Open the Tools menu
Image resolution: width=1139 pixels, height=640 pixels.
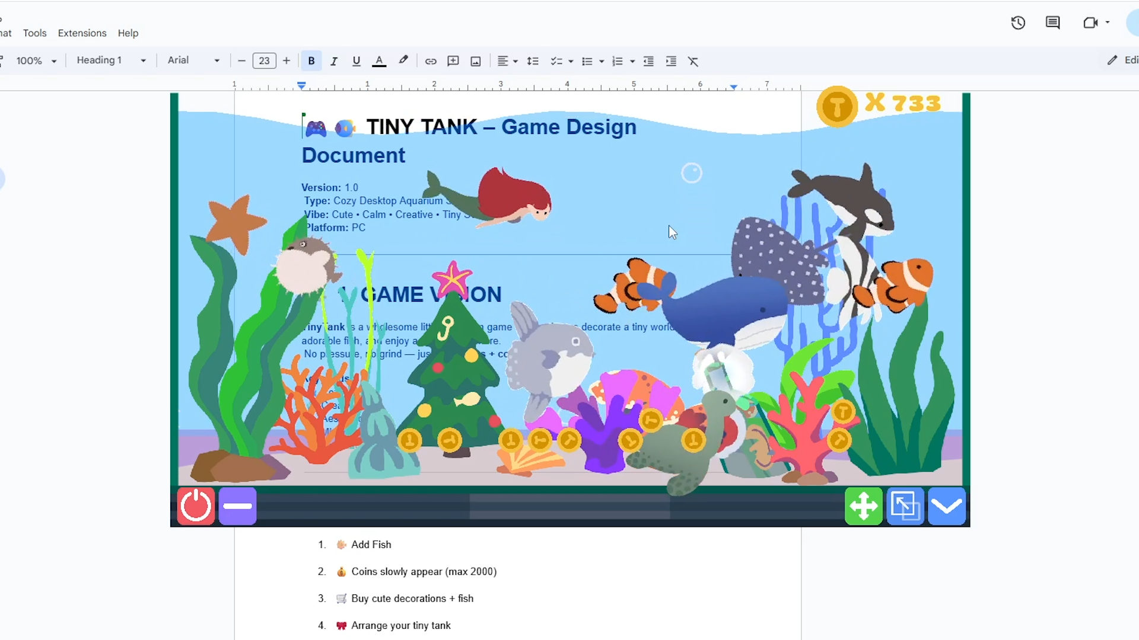34,33
